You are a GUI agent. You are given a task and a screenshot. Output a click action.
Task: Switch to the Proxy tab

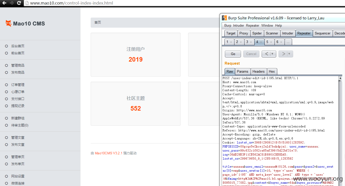pos(244,33)
